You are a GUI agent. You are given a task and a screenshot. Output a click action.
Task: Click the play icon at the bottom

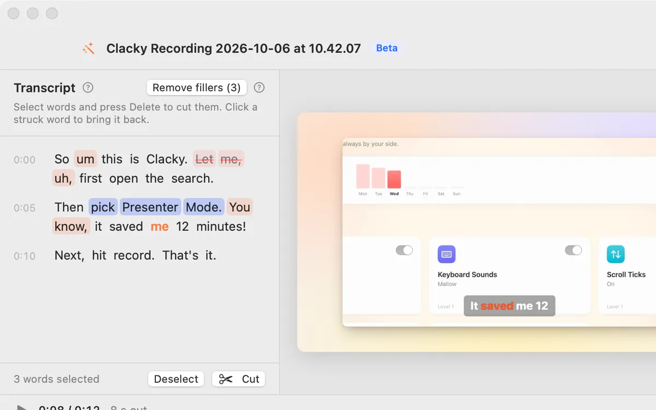22,407
